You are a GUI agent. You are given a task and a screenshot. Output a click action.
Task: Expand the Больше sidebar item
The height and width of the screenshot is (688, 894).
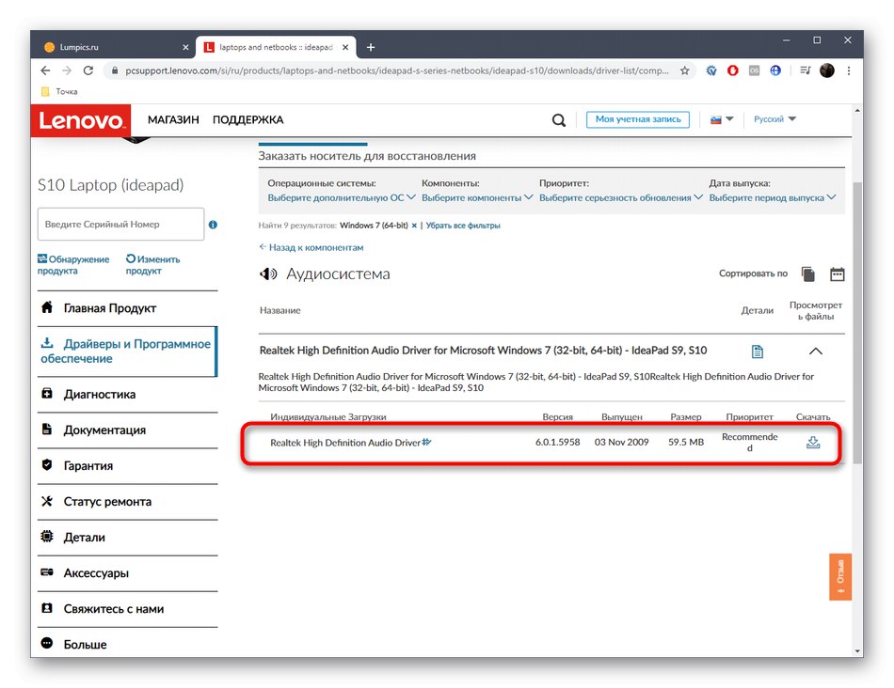128,644
